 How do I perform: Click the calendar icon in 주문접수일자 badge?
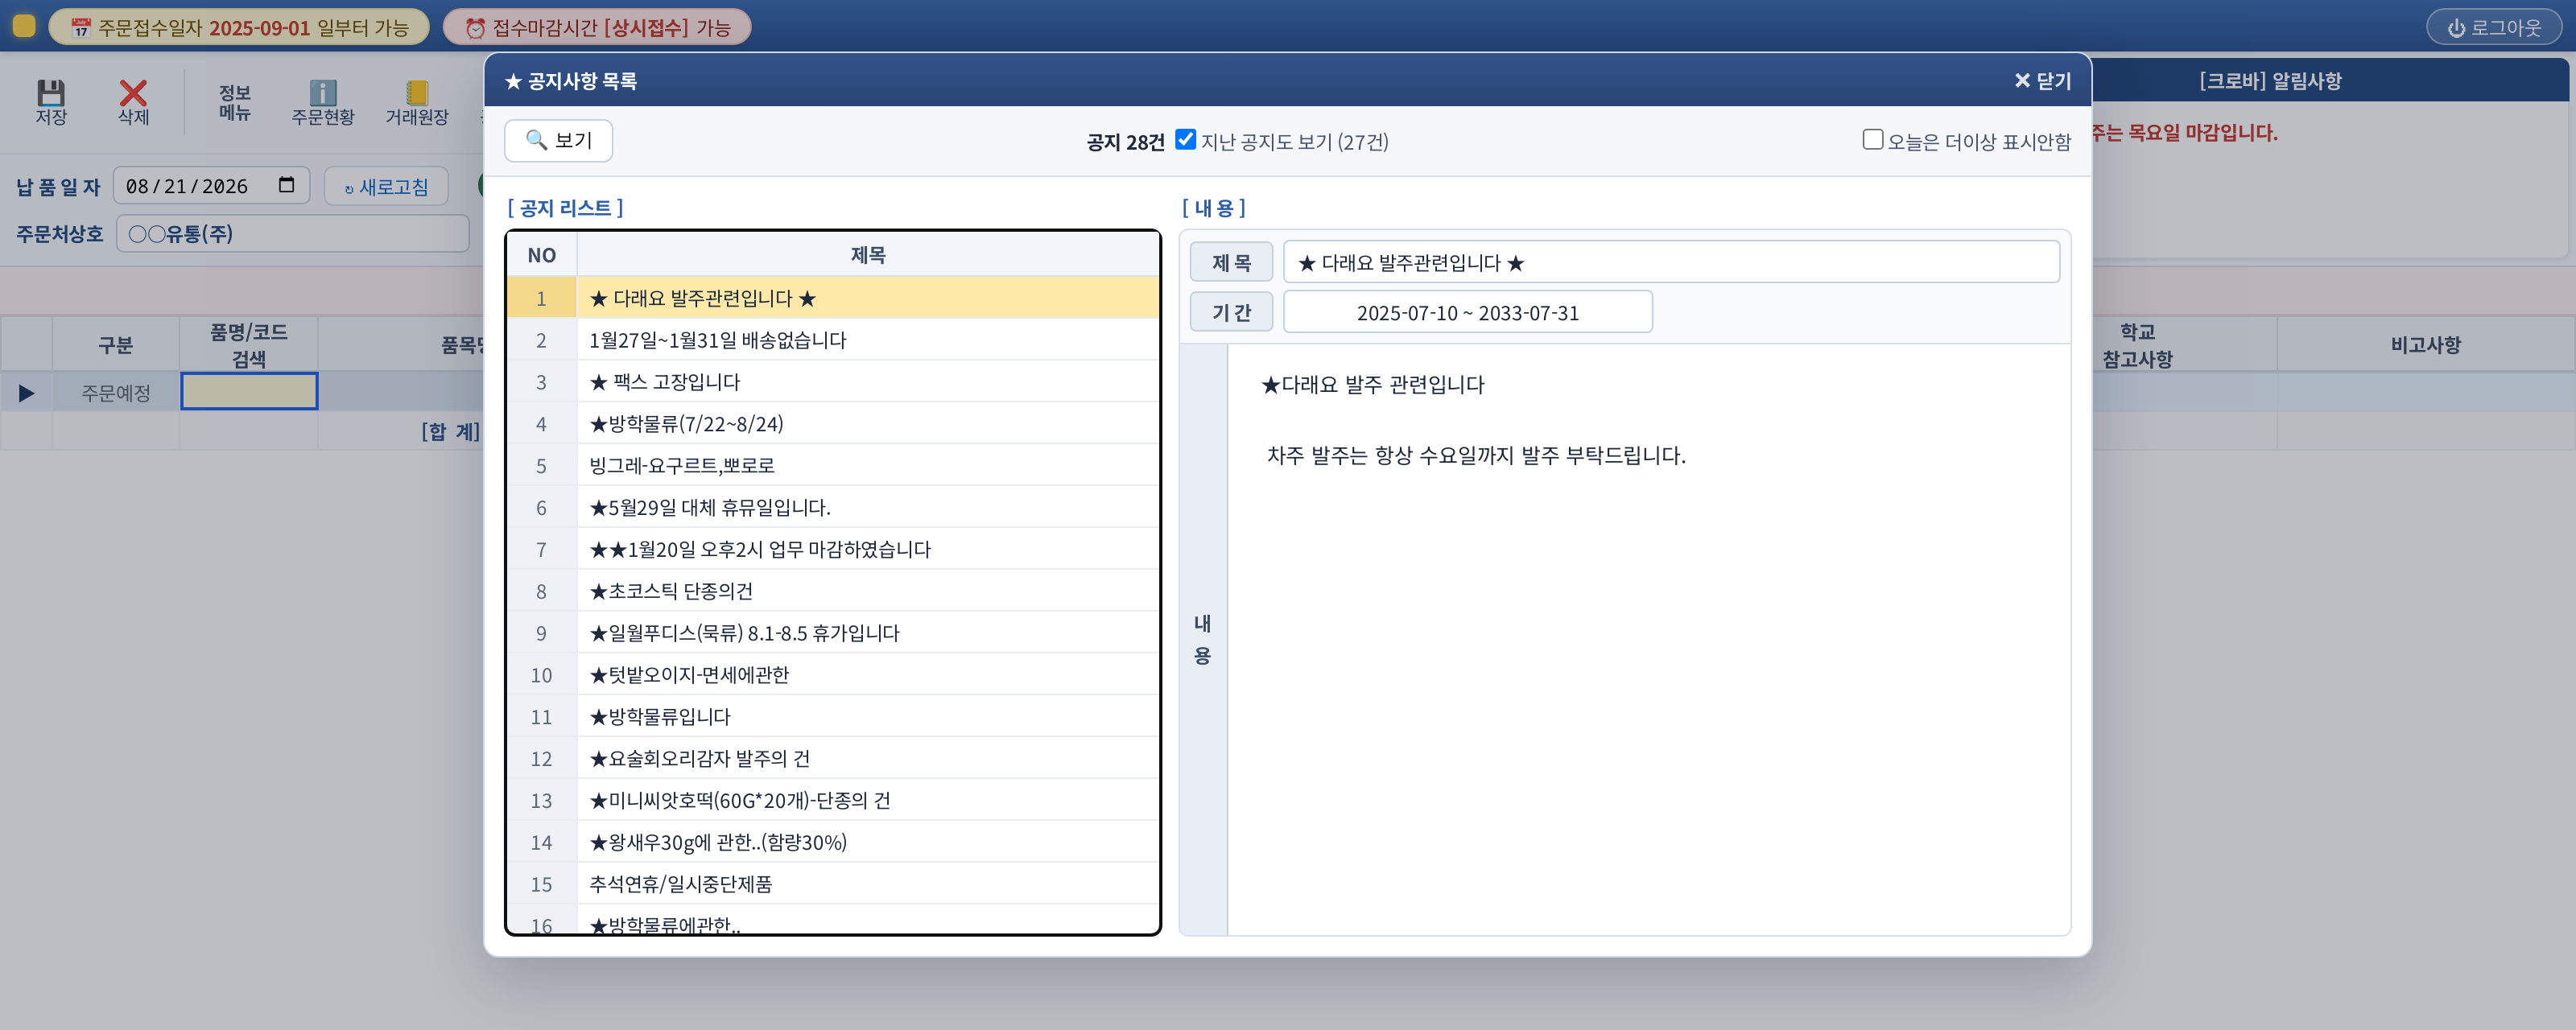[x=81, y=28]
